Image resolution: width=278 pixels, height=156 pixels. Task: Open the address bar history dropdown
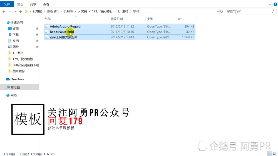pyautogui.click(x=218, y=12)
